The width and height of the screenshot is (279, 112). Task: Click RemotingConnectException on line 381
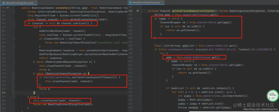click(x=65, y=104)
